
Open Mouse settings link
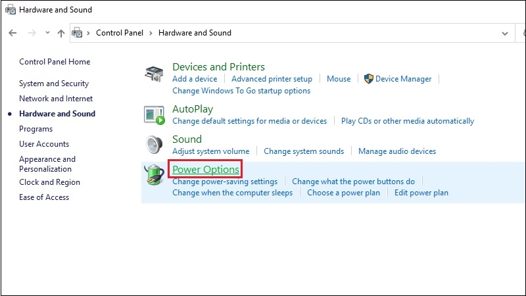[x=339, y=79]
